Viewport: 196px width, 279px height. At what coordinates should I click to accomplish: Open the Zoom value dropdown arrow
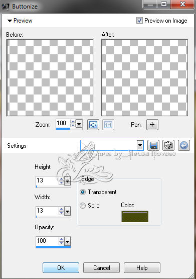79,124
